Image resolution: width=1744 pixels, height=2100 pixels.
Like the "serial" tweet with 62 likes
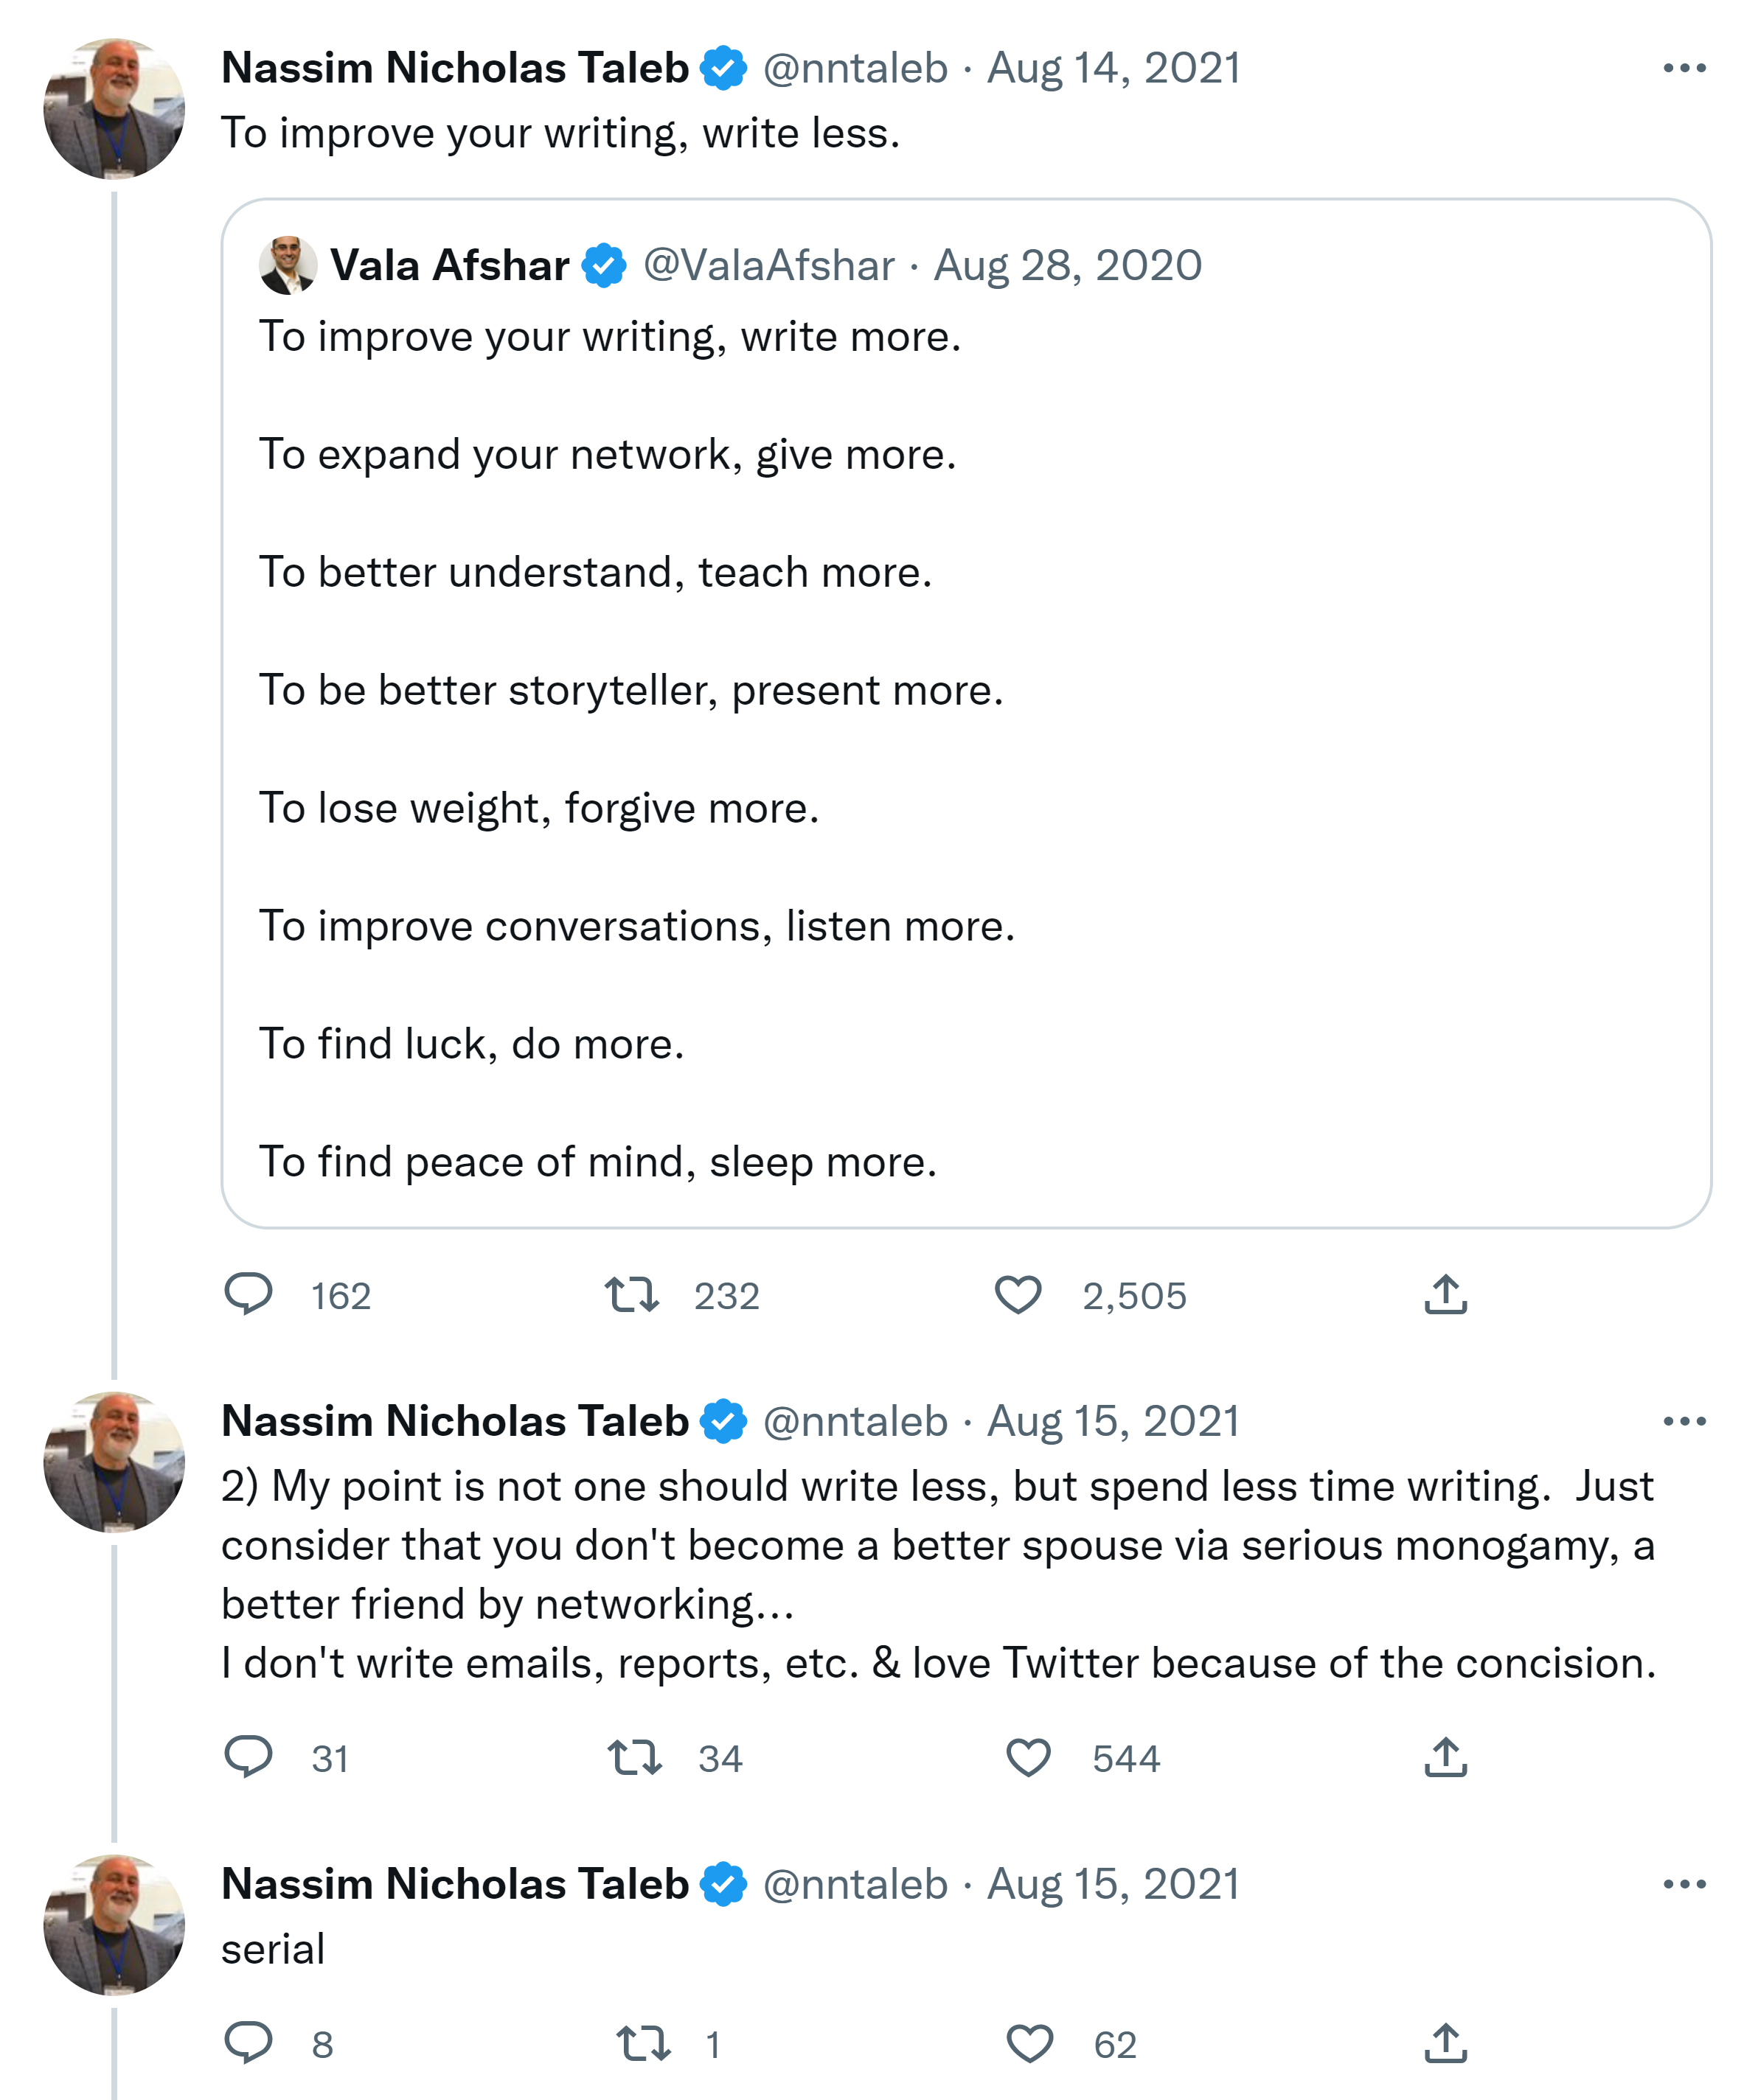(1029, 2043)
